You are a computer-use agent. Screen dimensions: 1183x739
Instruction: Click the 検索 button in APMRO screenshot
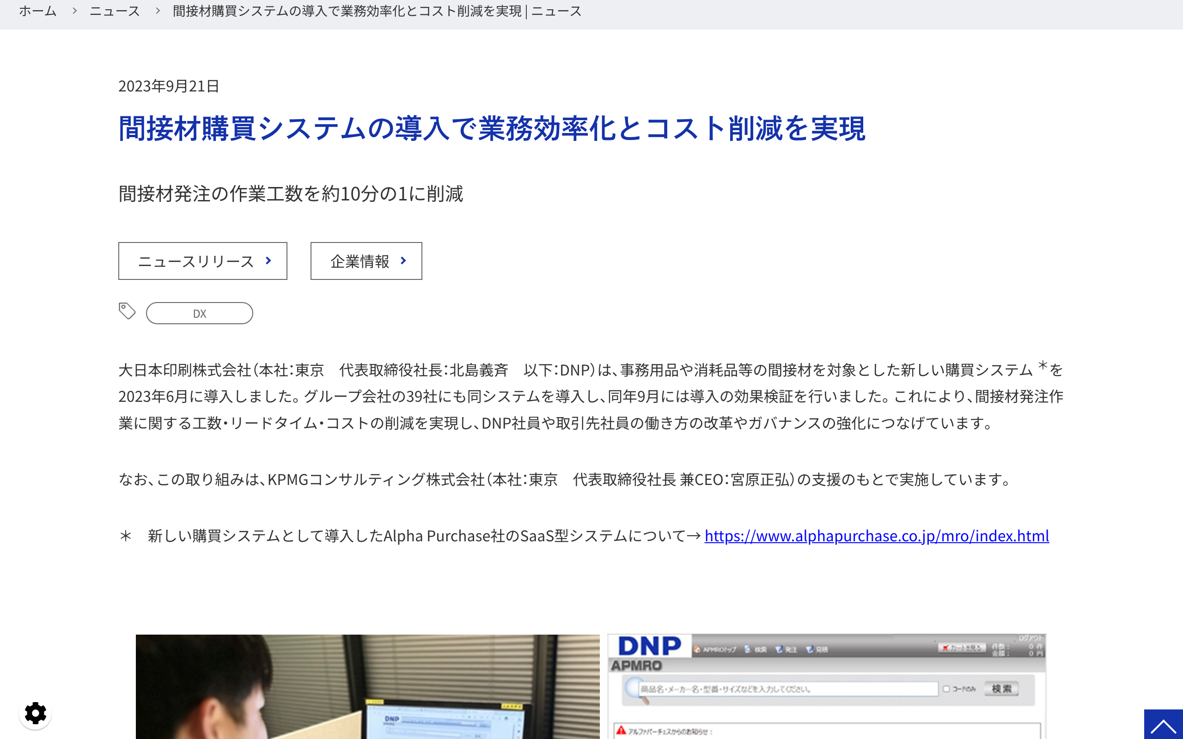point(1001,689)
